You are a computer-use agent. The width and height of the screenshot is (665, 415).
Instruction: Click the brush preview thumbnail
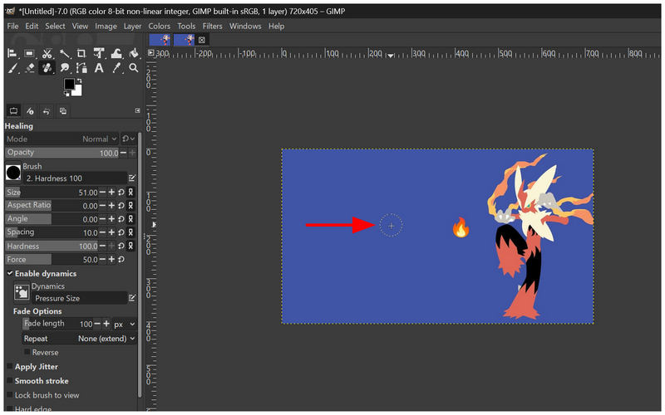(13, 173)
